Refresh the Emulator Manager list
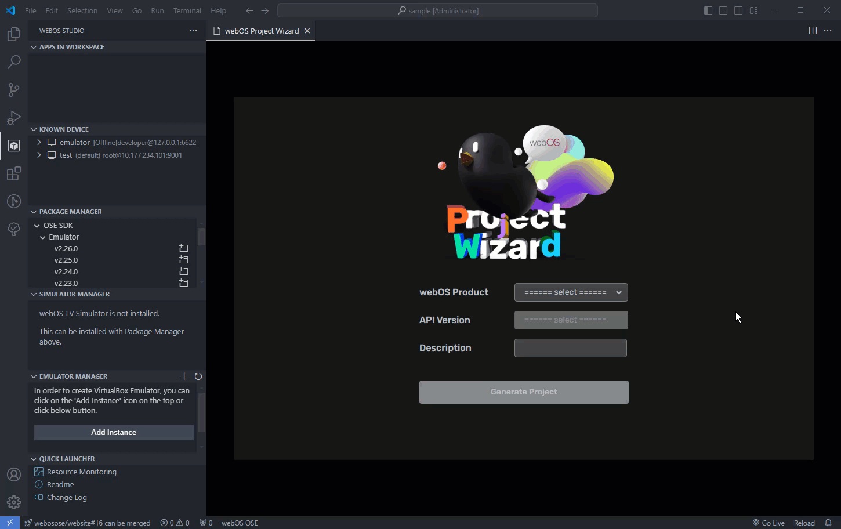This screenshot has height=529, width=841. tap(198, 376)
